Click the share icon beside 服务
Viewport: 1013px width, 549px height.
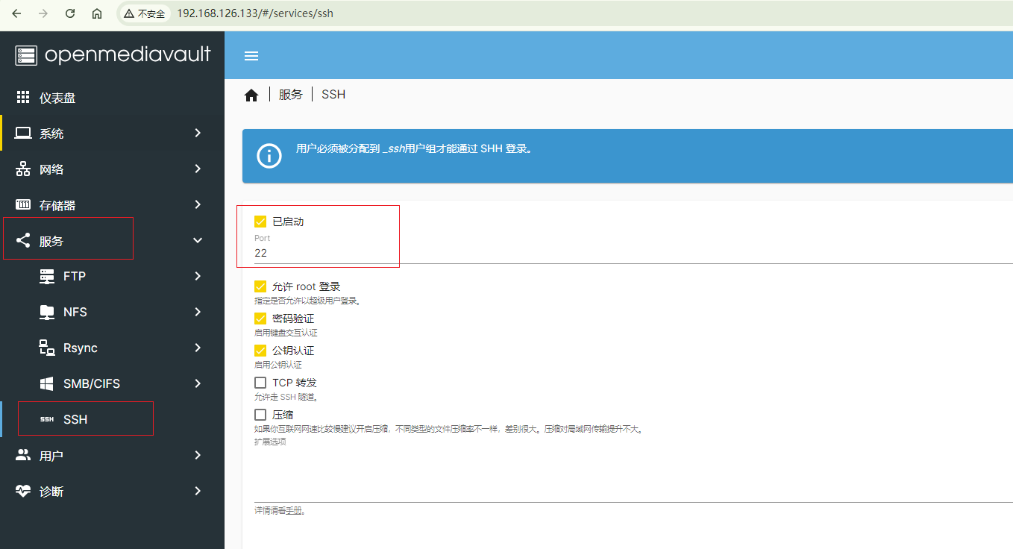[23, 241]
